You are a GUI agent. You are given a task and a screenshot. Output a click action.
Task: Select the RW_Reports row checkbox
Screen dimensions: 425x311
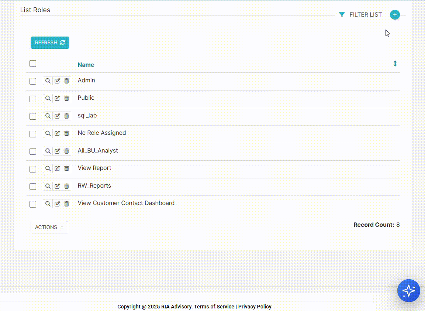[33, 187]
